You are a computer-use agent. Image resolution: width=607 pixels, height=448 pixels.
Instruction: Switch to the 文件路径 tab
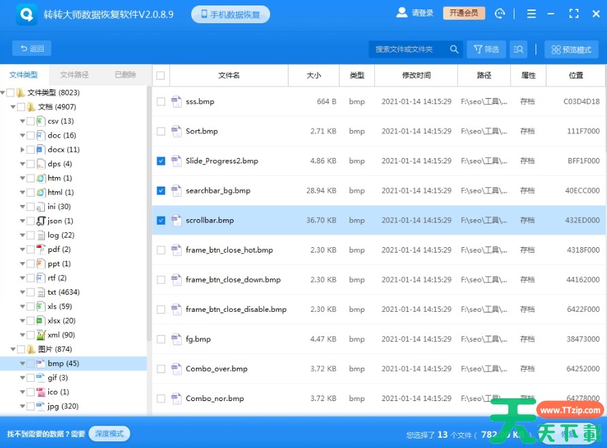74,75
